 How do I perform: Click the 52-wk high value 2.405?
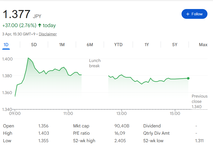click(120, 141)
